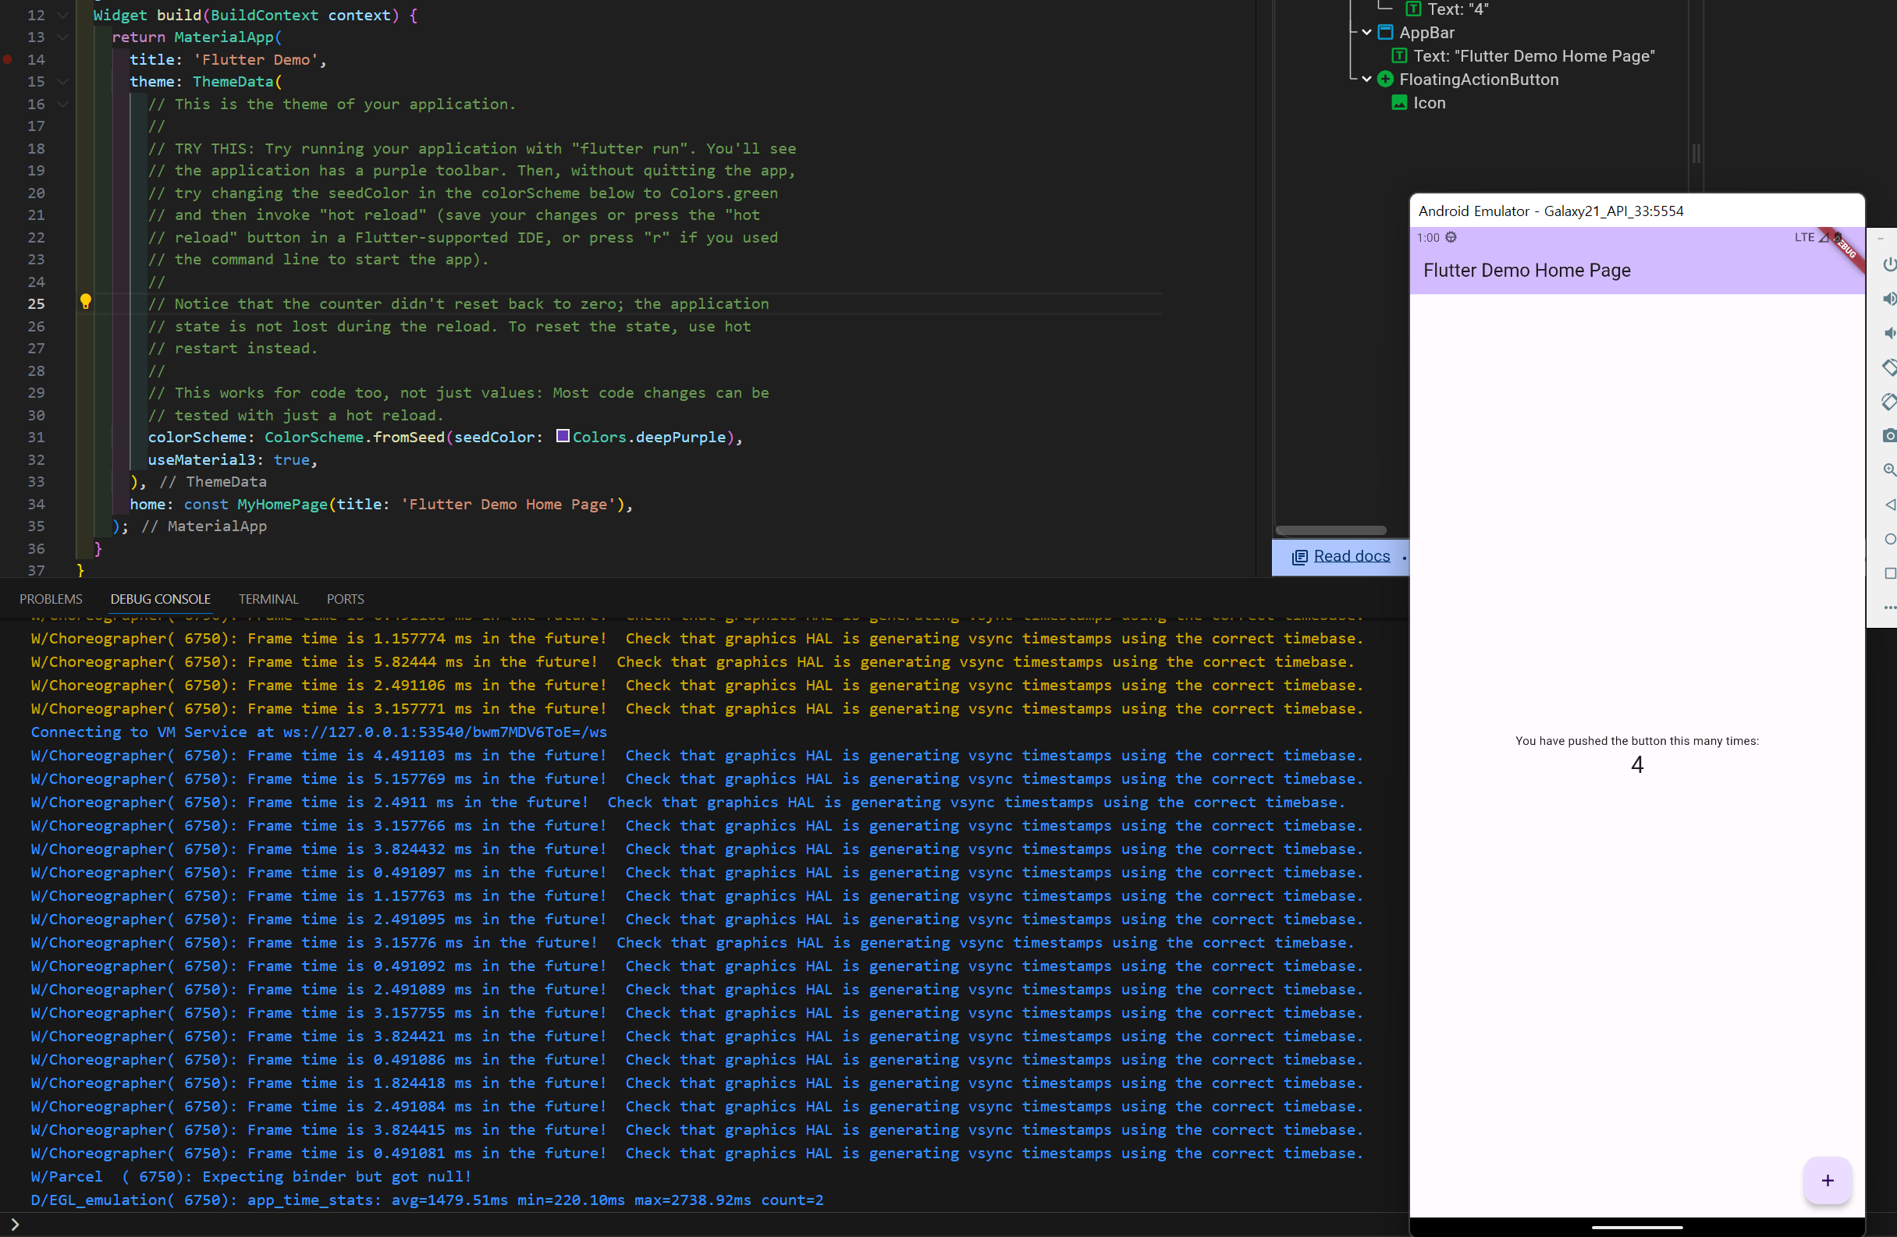
Task: Fold the ThemeData block at line 15
Action: tap(63, 81)
